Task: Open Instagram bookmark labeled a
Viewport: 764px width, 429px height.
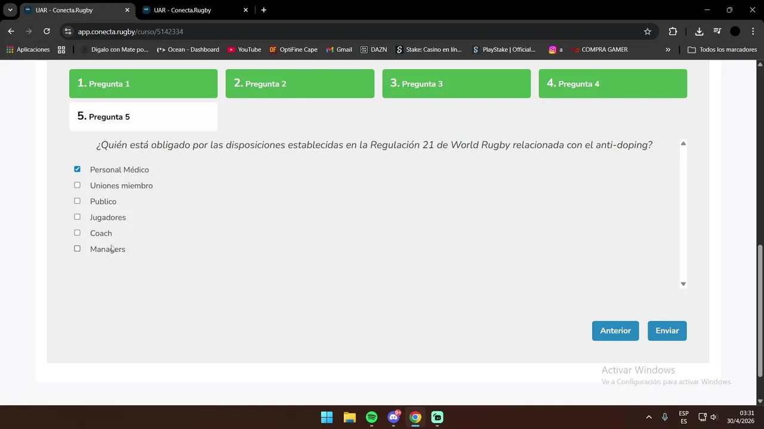Action: tap(556, 49)
